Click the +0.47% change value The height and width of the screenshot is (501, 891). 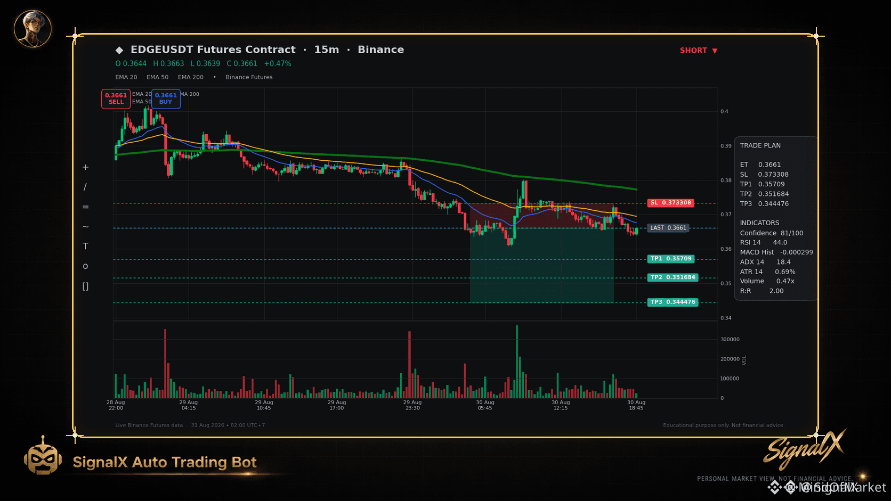pos(278,63)
